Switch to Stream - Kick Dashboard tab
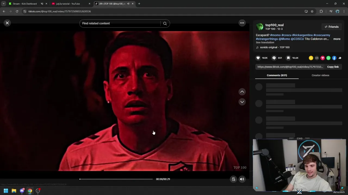Screen dimensions: 348x195 (25, 4)
